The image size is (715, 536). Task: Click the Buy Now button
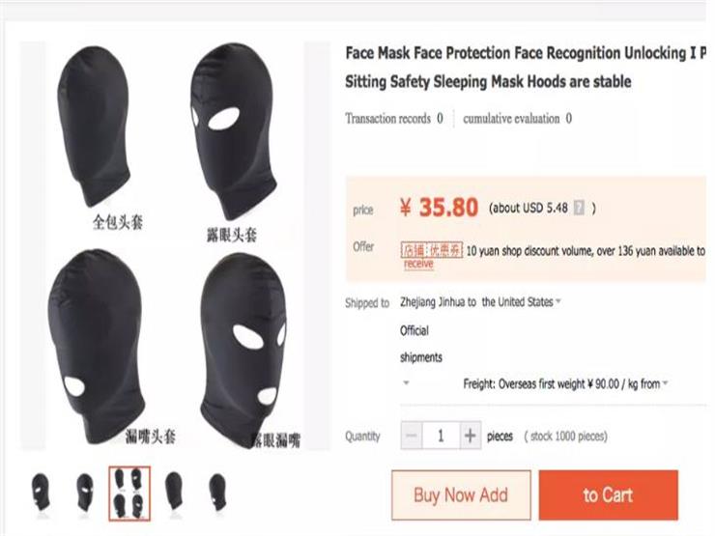(461, 494)
